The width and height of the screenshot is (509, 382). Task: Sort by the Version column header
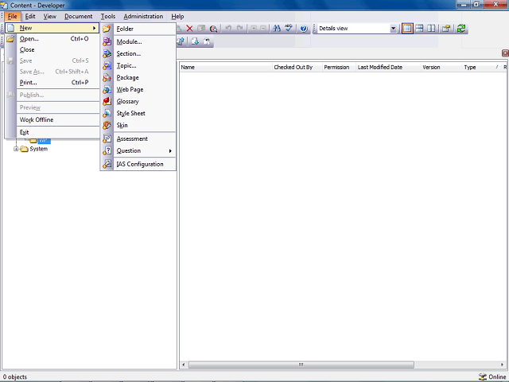click(x=441, y=67)
